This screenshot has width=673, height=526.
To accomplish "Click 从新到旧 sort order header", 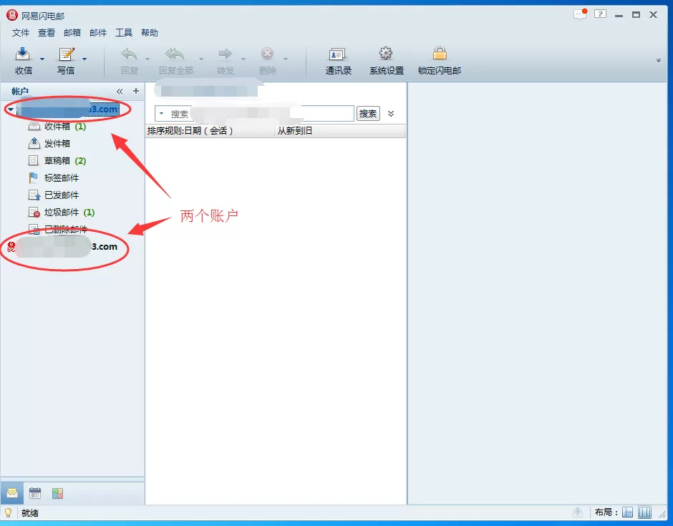I will coord(339,131).
